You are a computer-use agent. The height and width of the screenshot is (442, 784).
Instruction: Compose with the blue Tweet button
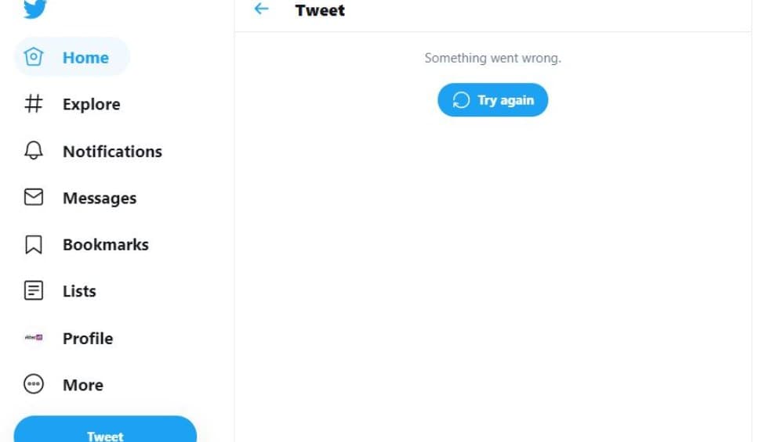coord(106,429)
